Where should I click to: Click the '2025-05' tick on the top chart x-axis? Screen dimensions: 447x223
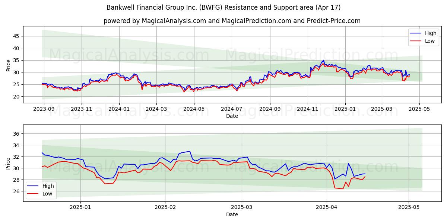coord(419,109)
